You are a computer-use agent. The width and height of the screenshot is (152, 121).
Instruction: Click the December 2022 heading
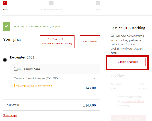22,57
